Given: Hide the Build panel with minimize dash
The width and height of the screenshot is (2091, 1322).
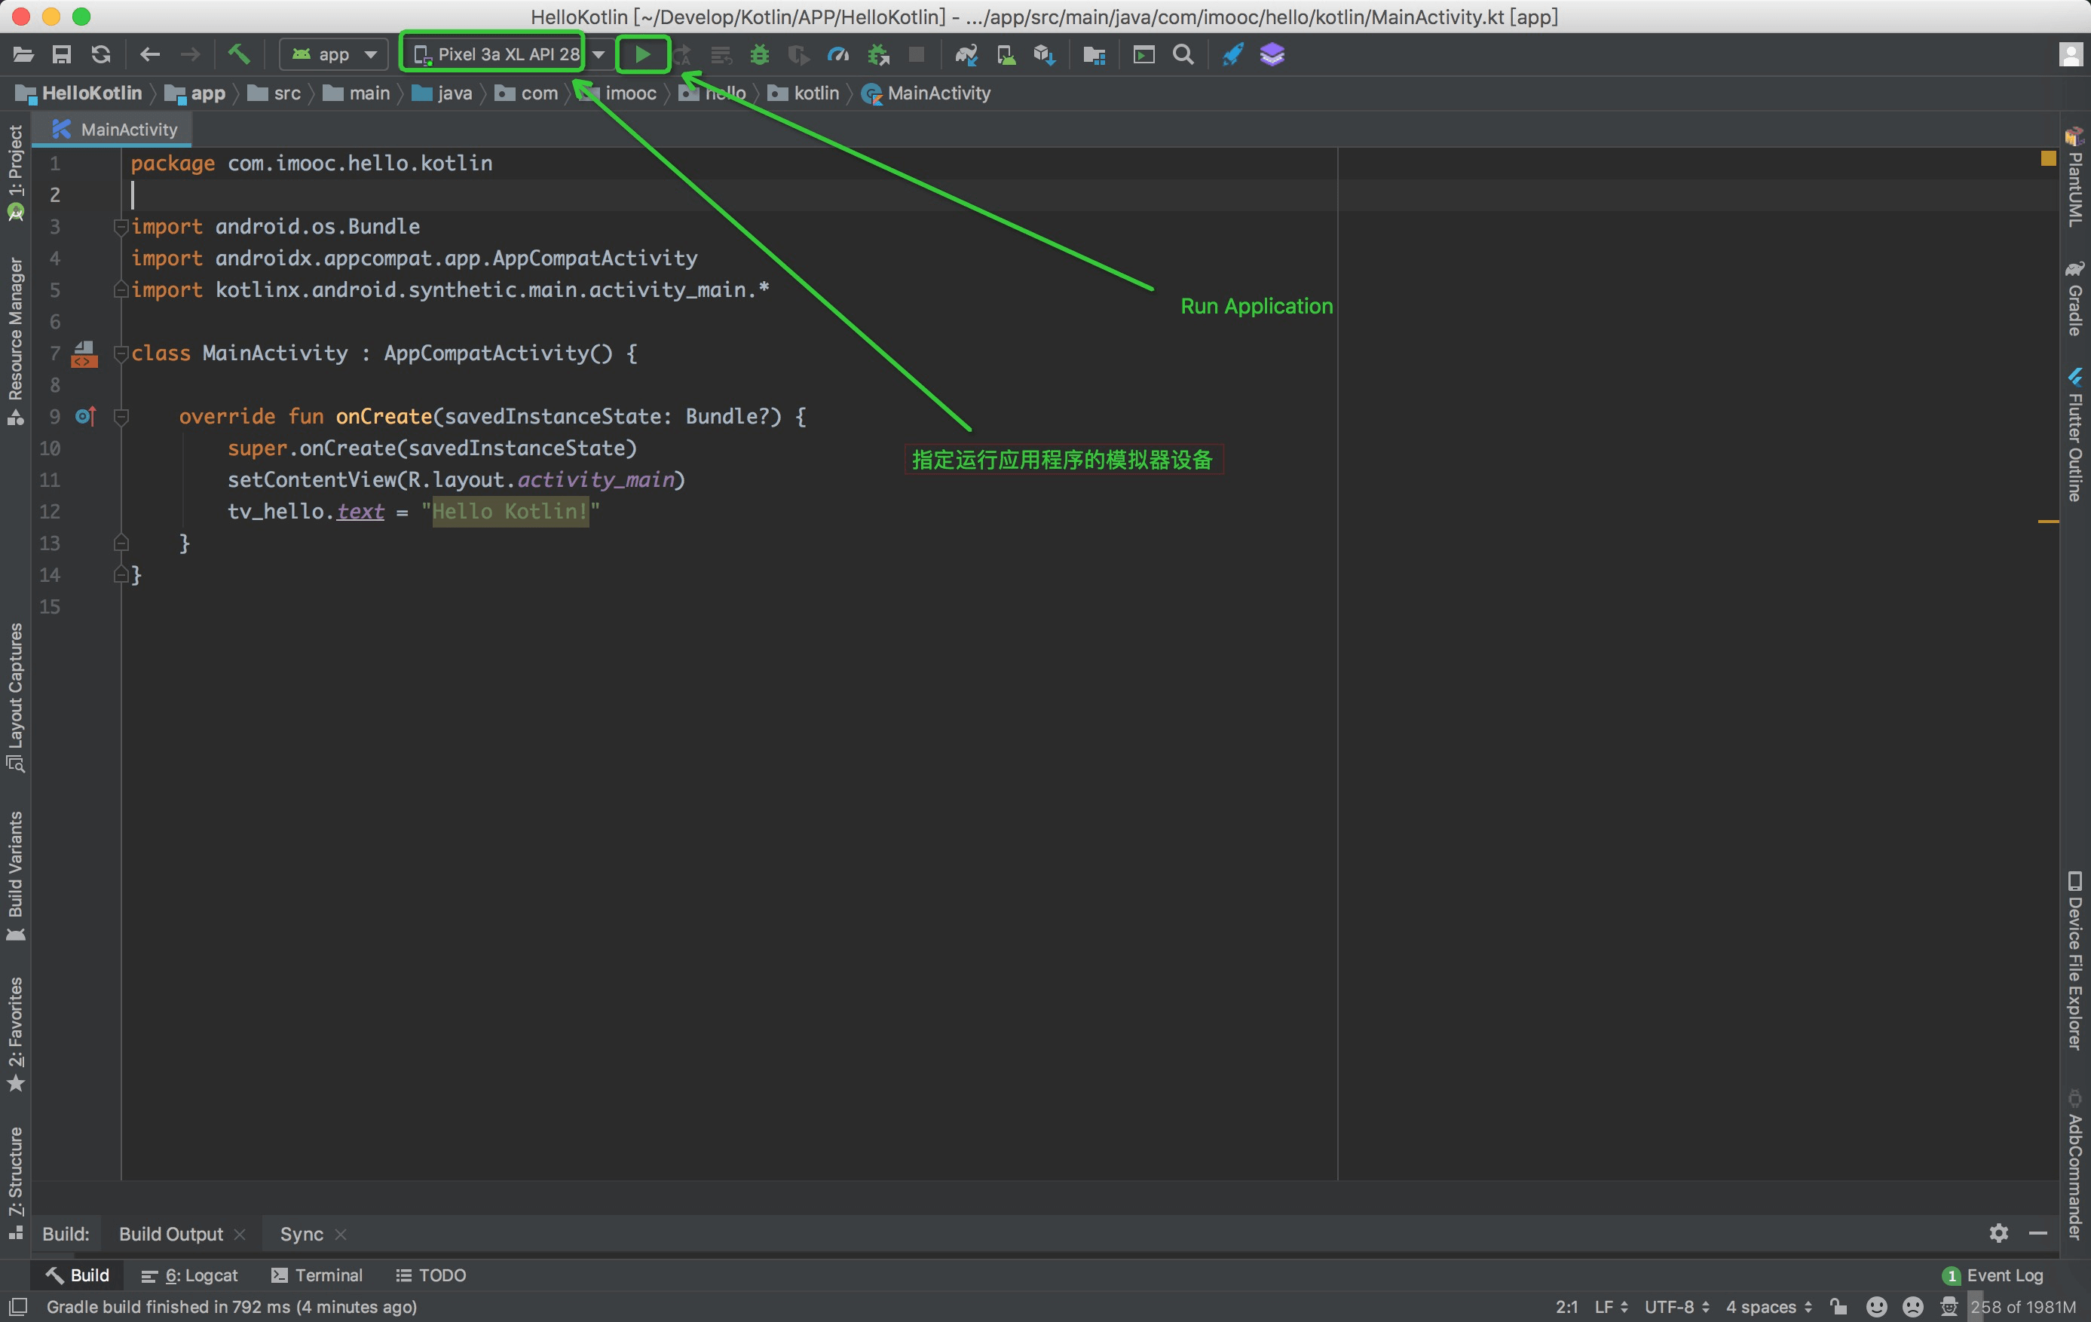Looking at the screenshot, I should (2038, 1232).
